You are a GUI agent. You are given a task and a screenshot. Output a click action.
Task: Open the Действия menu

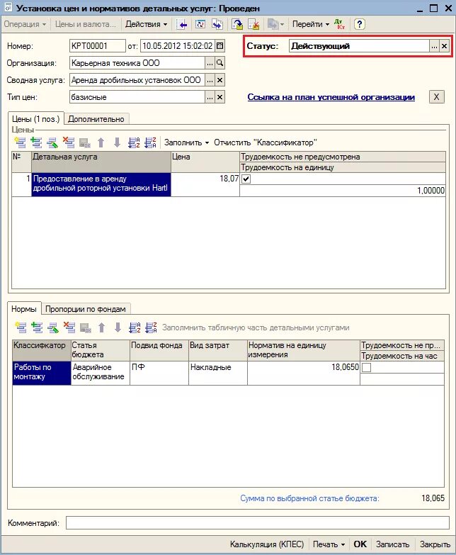146,24
